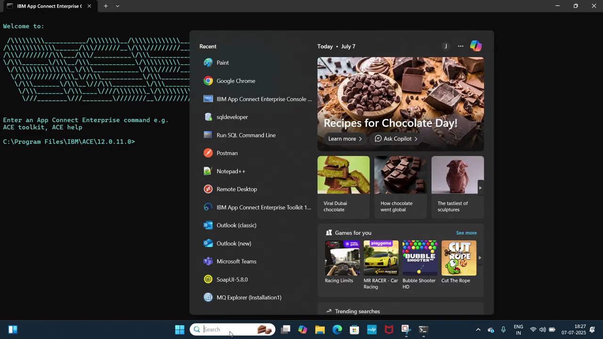Click the Windows Start button

(x=179, y=330)
